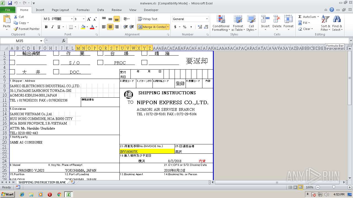Viewport: 353px width, 198px height.
Task: Click the Paste icon
Action: [x=7, y=20]
